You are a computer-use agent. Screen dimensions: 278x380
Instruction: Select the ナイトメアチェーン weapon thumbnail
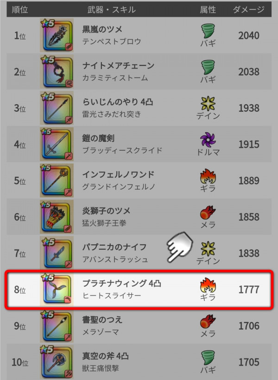57,71
